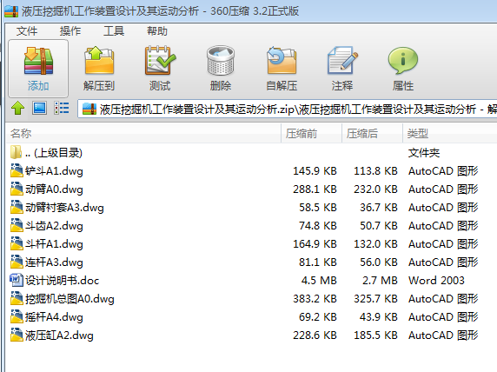Select the .. (上级目录) row
This screenshot has width=497, height=372.
tap(252, 153)
